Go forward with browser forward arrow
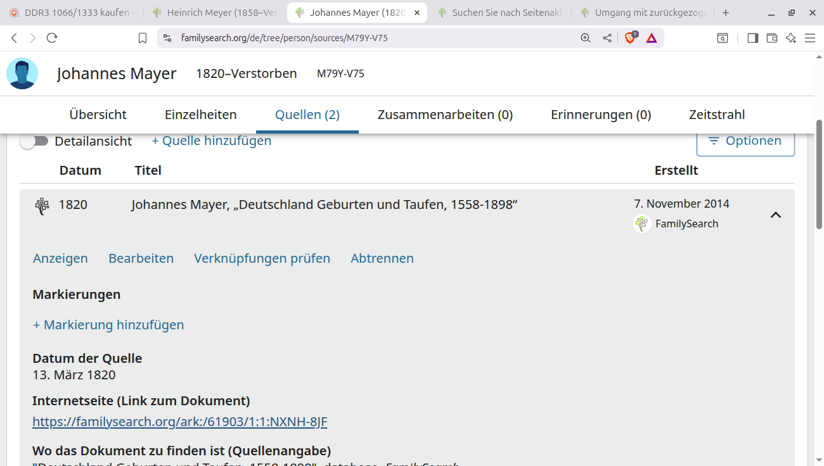This screenshot has height=466, width=824. tap(33, 38)
